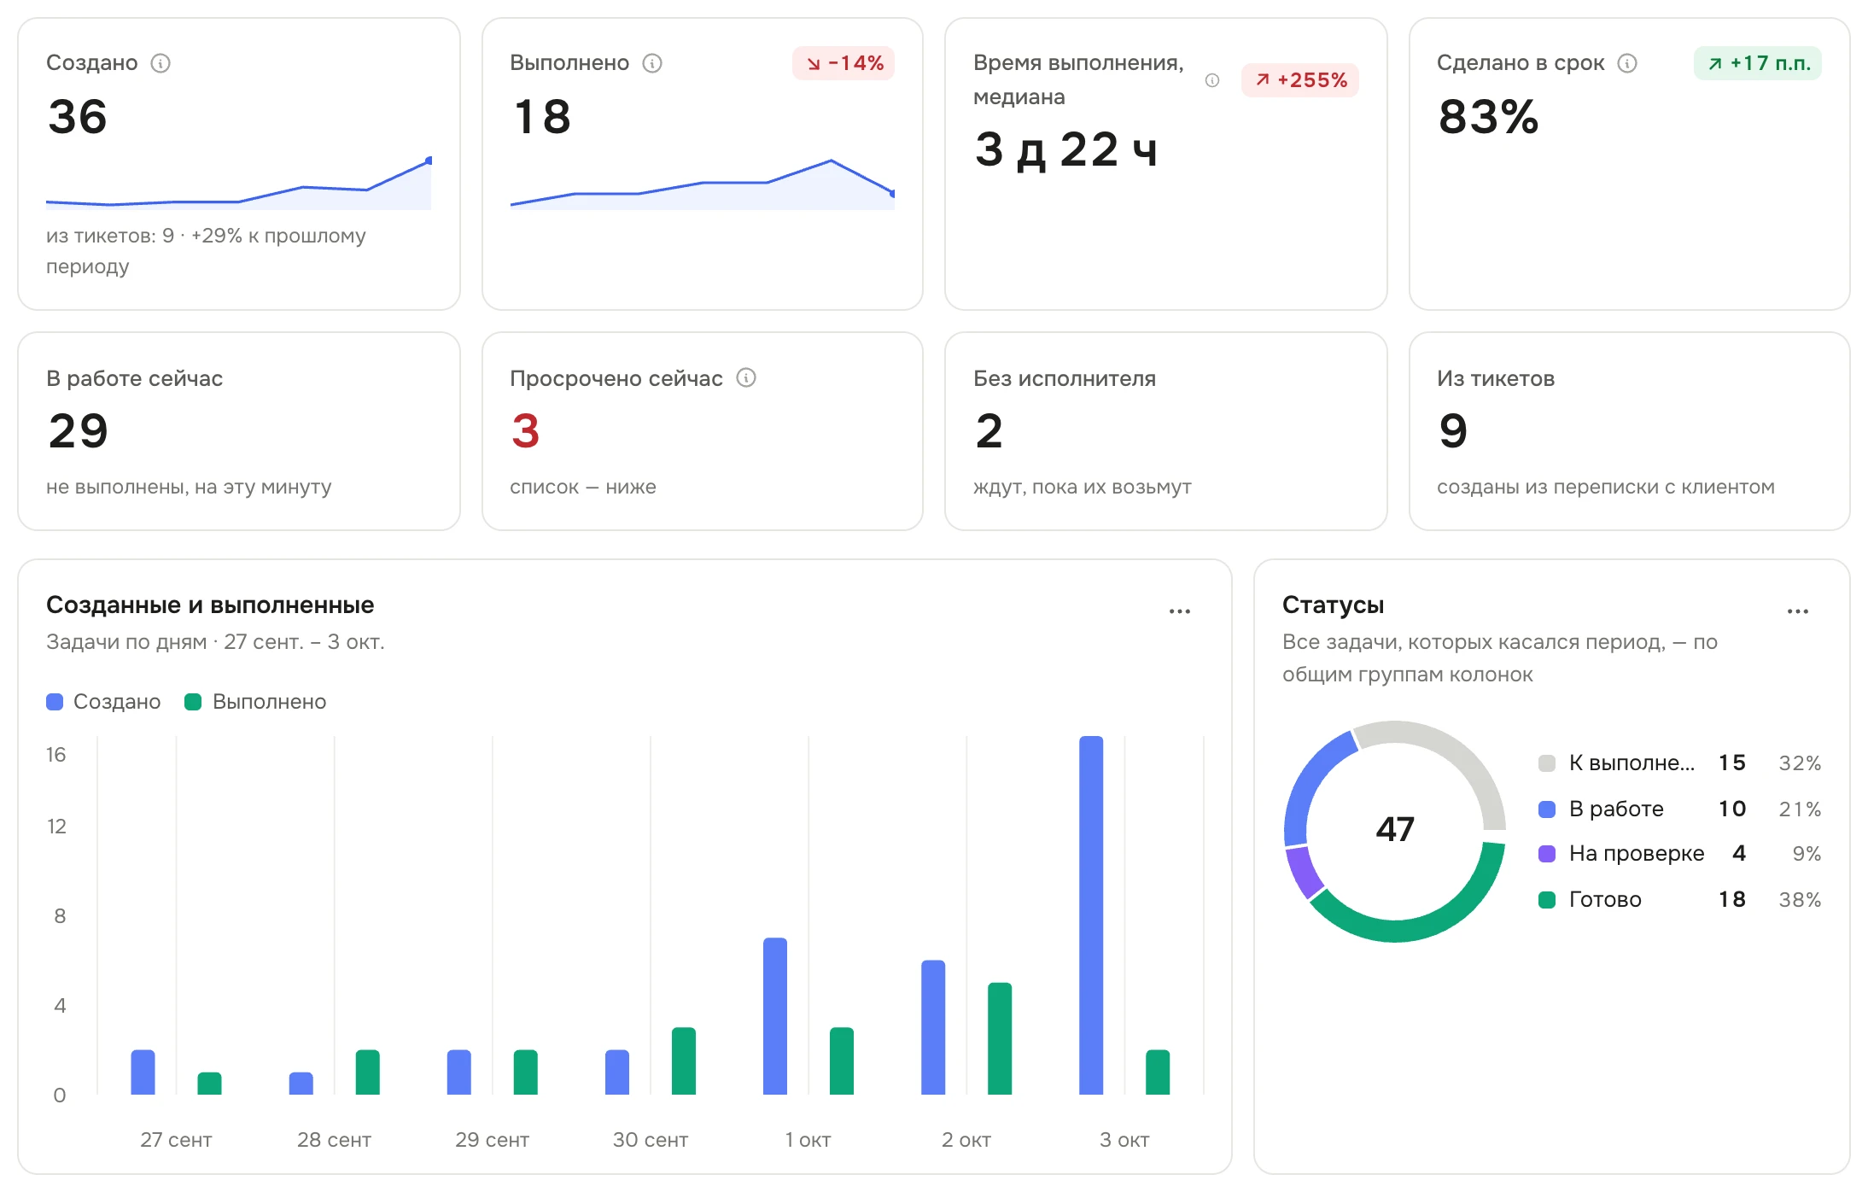
Task: Open the В работе сейчас card showing 29
Action: [239, 431]
